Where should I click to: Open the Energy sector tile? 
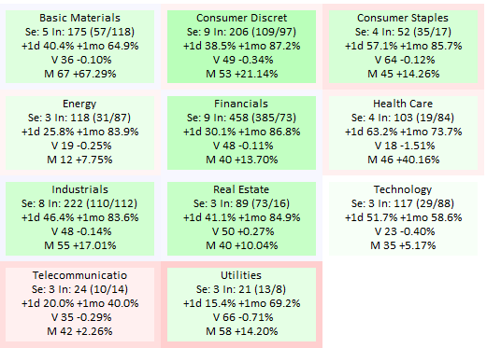(x=79, y=132)
